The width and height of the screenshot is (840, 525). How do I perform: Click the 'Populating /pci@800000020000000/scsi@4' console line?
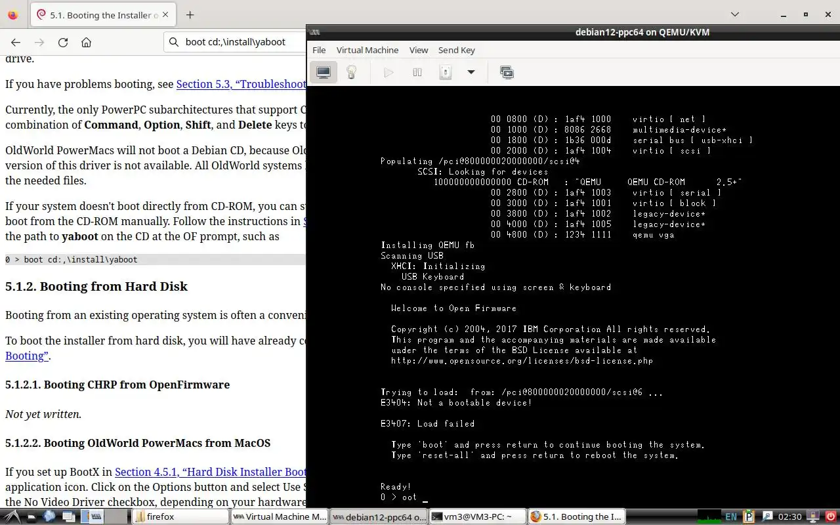click(480, 161)
